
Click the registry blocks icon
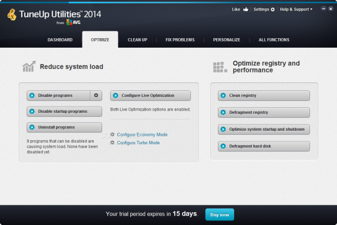pyautogui.click(x=220, y=67)
